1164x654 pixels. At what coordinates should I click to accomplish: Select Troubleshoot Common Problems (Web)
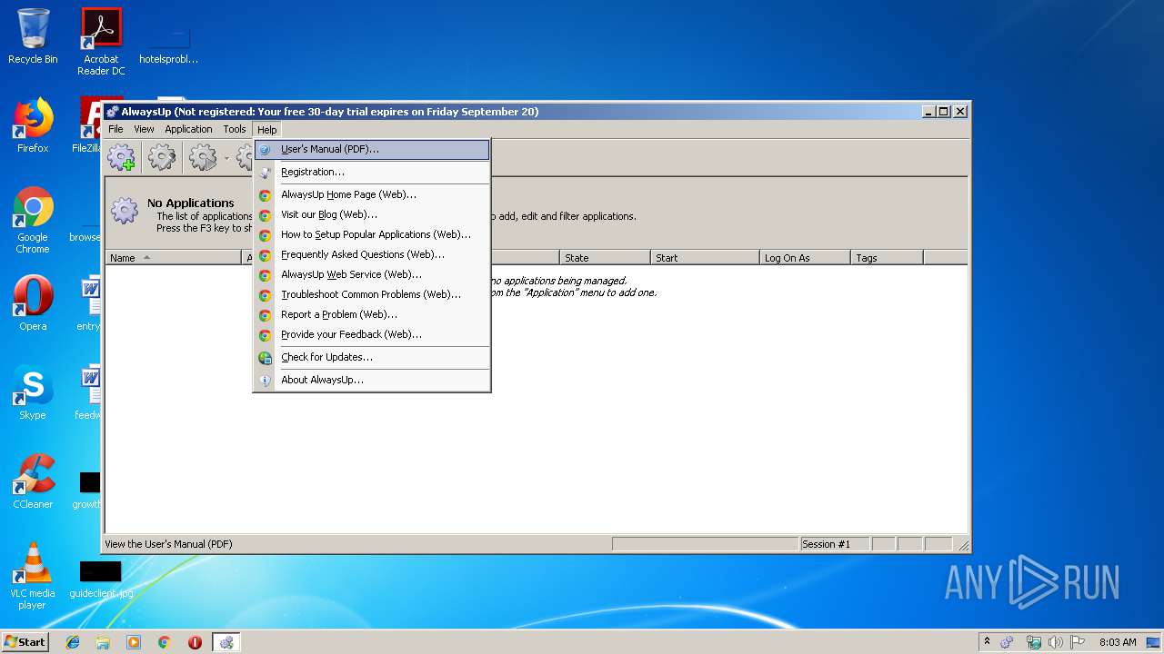point(372,294)
